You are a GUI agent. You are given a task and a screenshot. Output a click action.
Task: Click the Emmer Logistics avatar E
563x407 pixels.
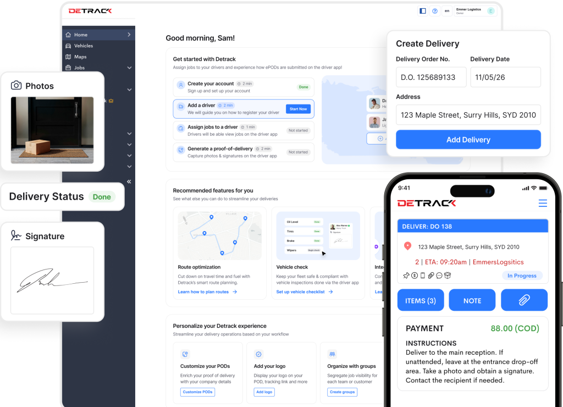coord(491,11)
